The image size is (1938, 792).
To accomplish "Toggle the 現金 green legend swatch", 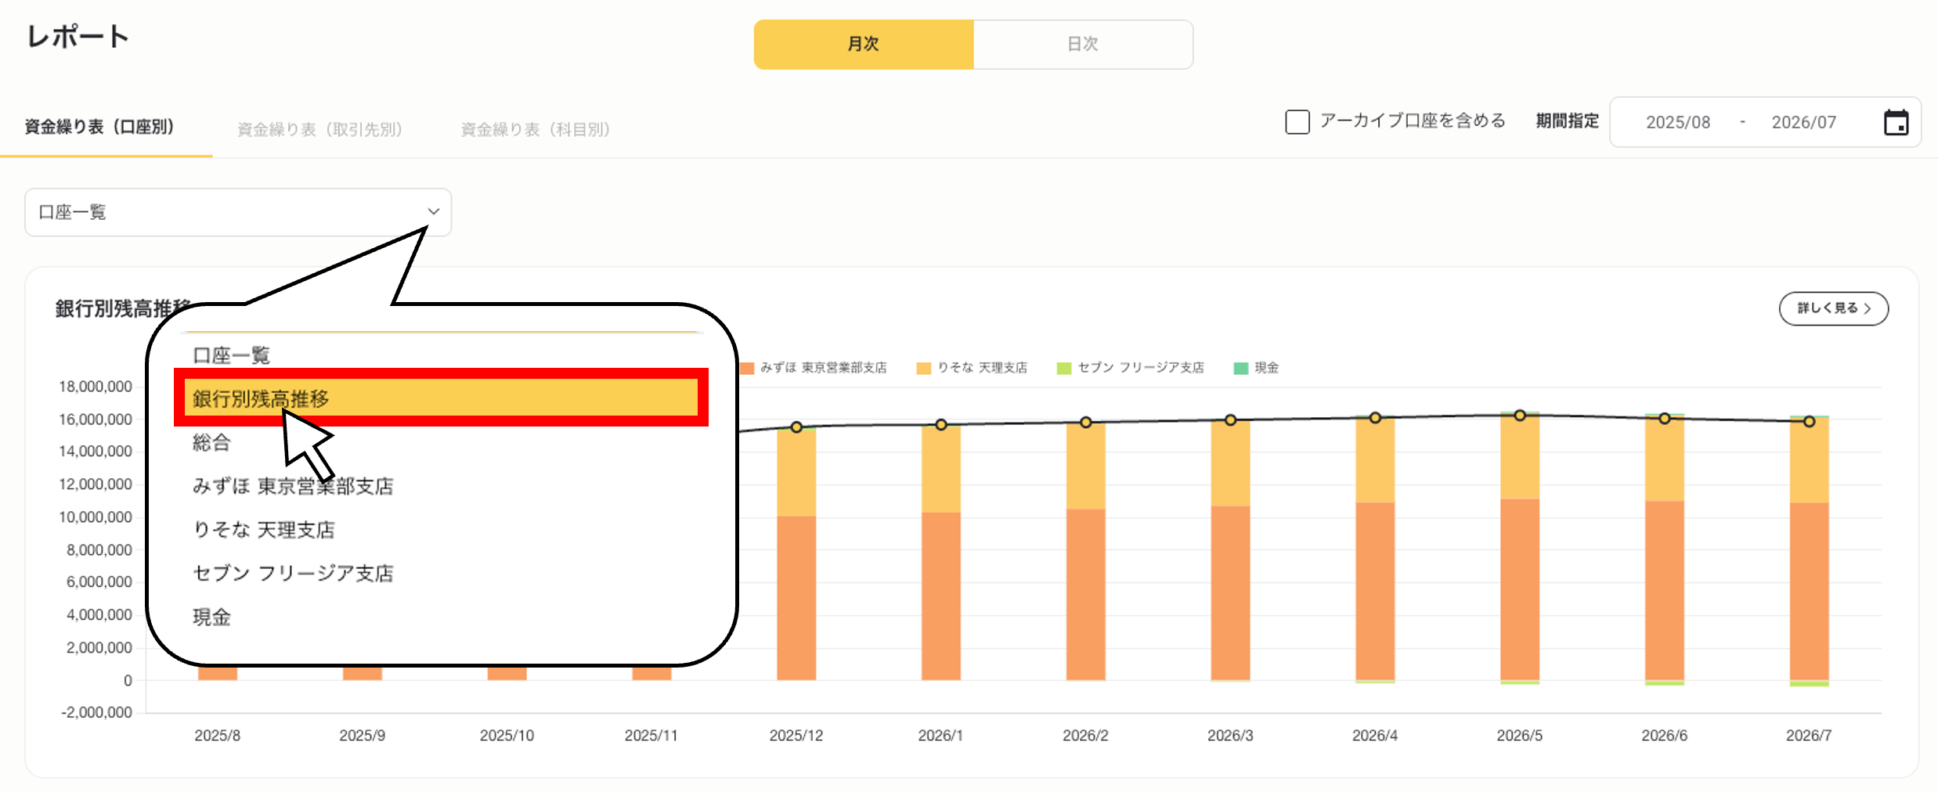I will (x=1240, y=368).
